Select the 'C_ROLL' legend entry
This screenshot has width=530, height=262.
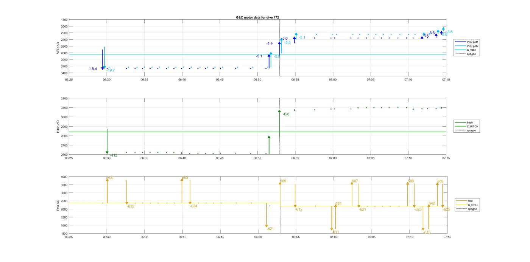pos(473,205)
